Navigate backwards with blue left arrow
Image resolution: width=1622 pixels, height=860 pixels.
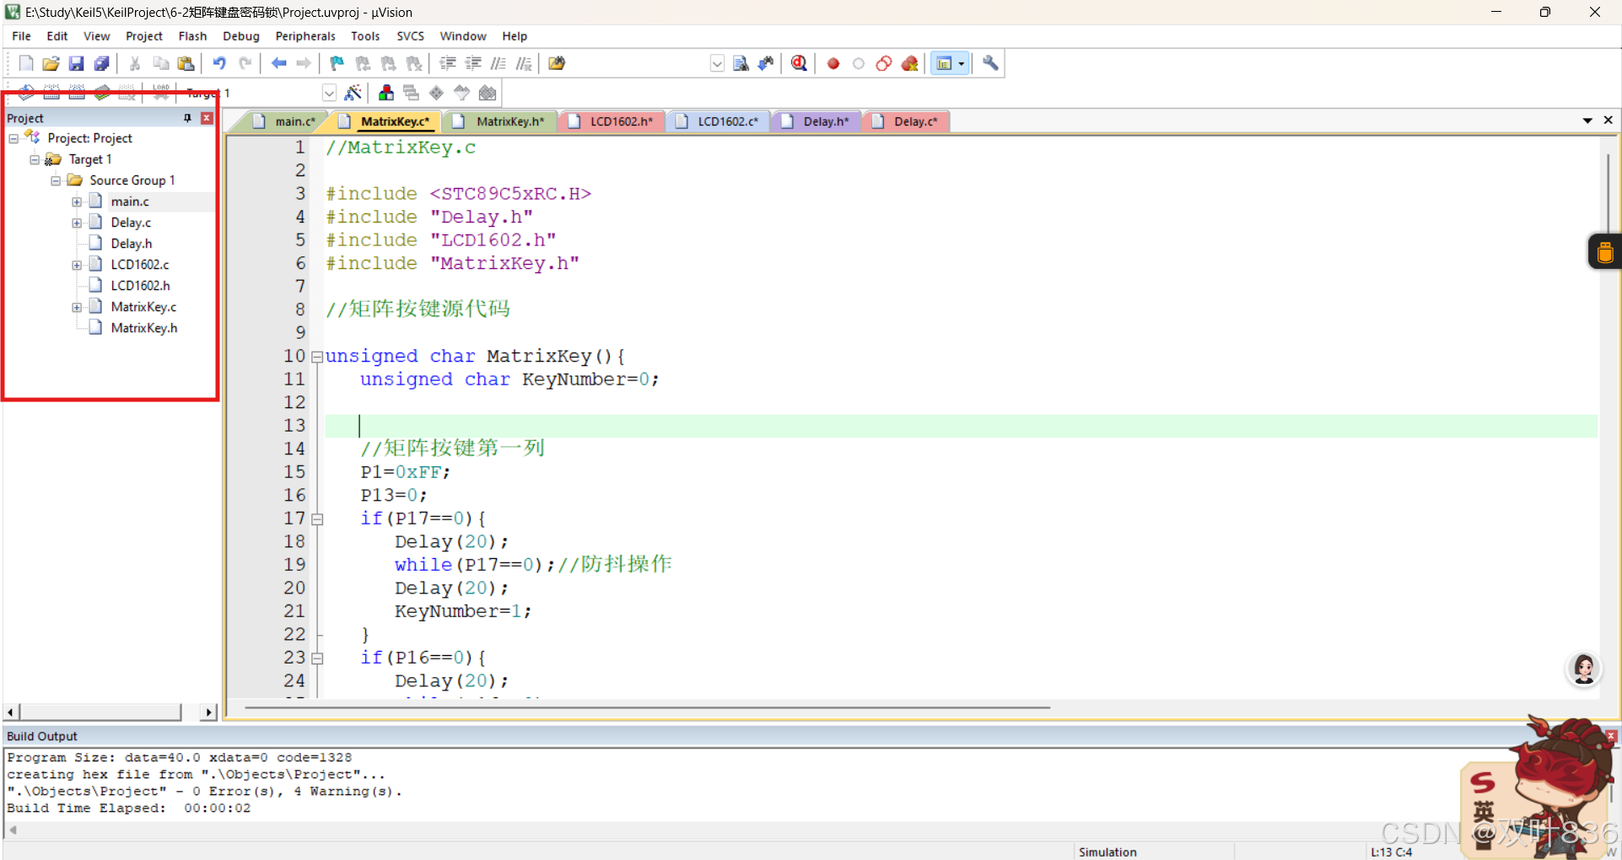278,63
